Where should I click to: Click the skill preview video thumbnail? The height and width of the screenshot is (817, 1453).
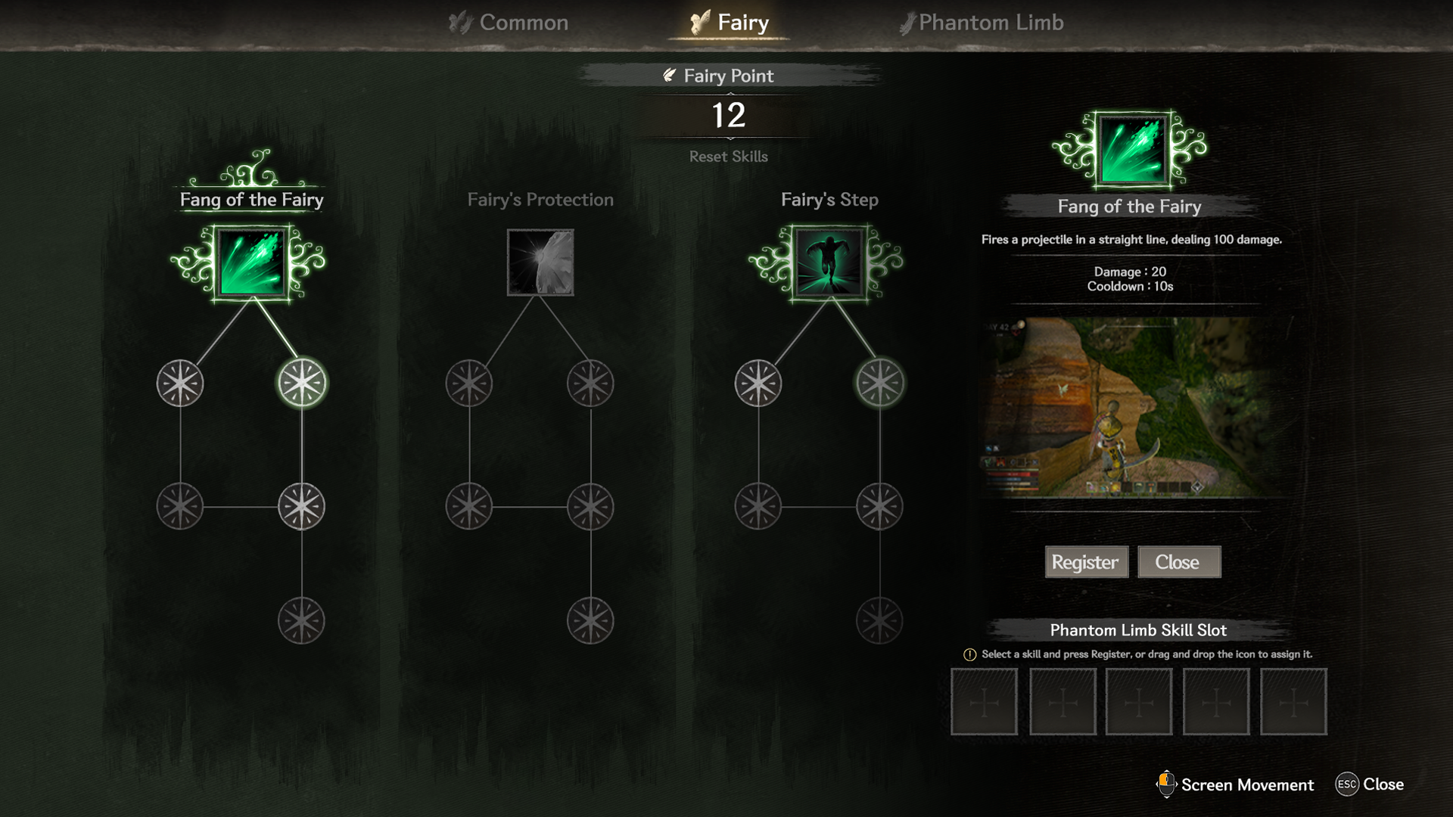(x=1134, y=407)
